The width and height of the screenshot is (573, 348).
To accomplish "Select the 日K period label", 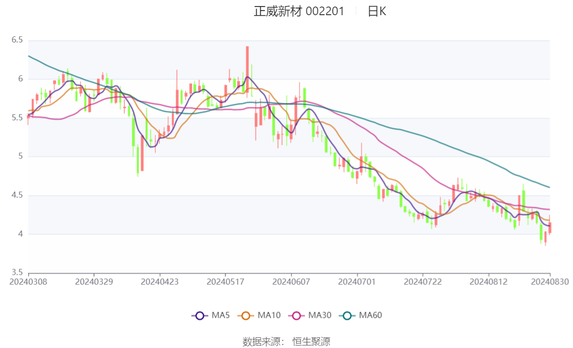I will (x=377, y=11).
